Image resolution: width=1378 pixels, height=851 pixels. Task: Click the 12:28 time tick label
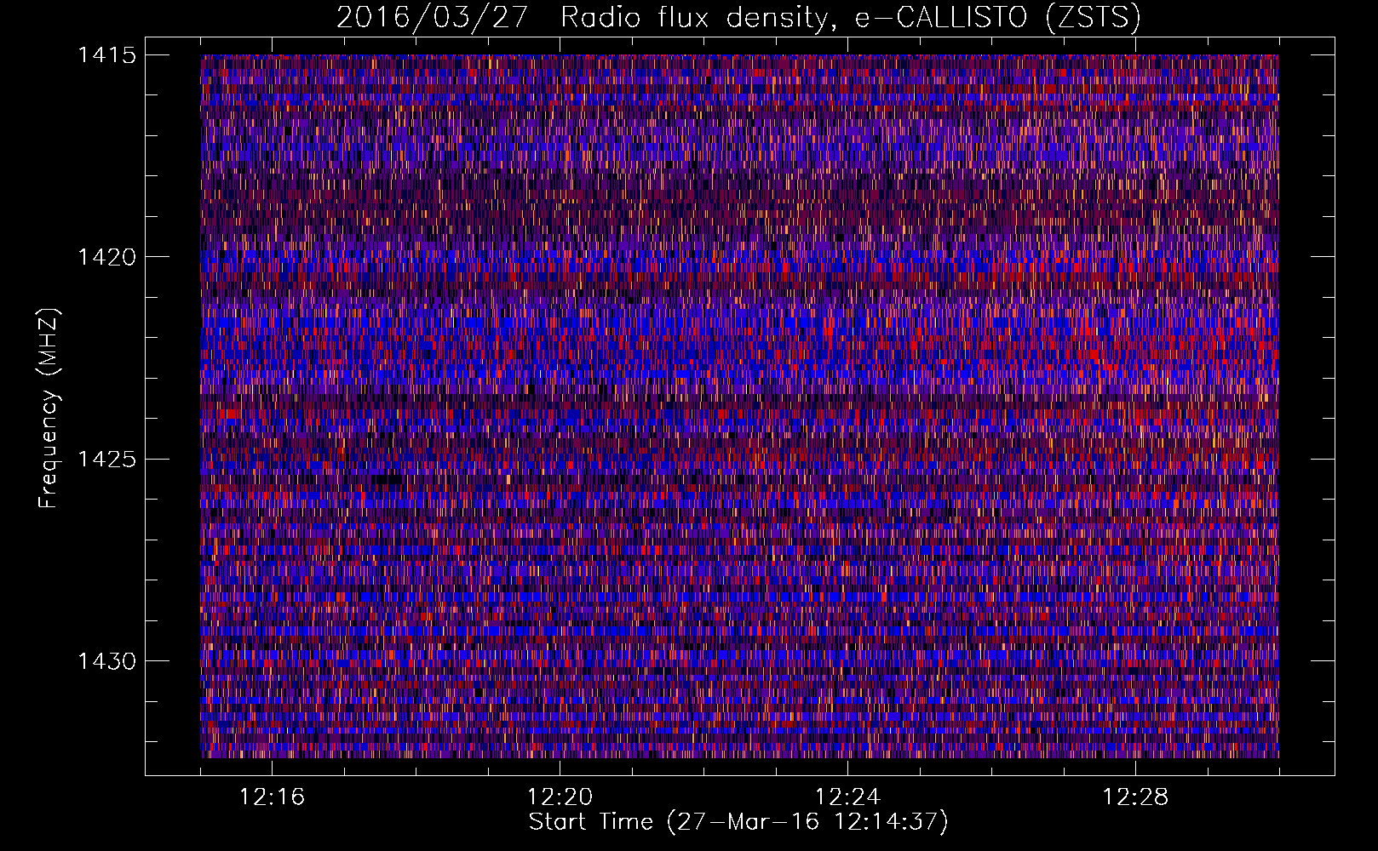[x=1135, y=797]
